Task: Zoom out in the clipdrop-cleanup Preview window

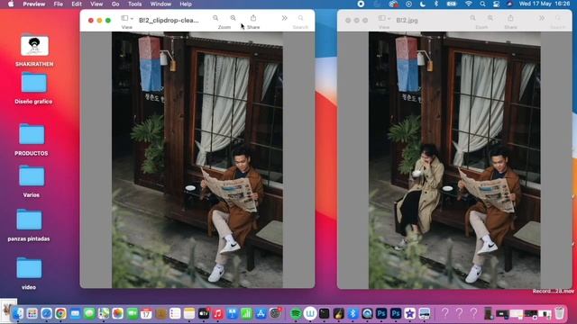Action: point(215,18)
